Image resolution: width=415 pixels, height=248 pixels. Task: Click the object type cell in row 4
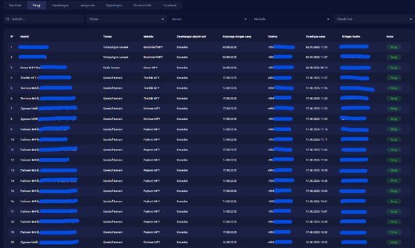[183, 78]
